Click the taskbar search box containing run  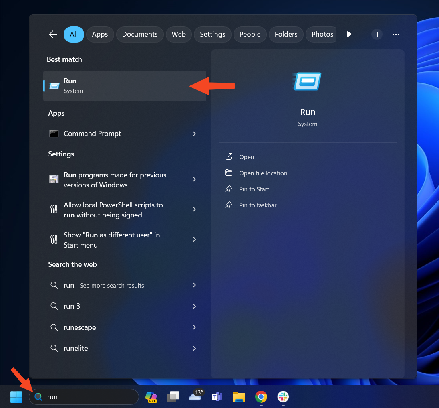tap(84, 396)
